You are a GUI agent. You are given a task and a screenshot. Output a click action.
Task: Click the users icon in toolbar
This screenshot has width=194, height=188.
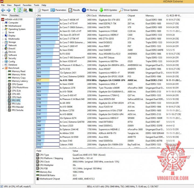pos(25,10)
